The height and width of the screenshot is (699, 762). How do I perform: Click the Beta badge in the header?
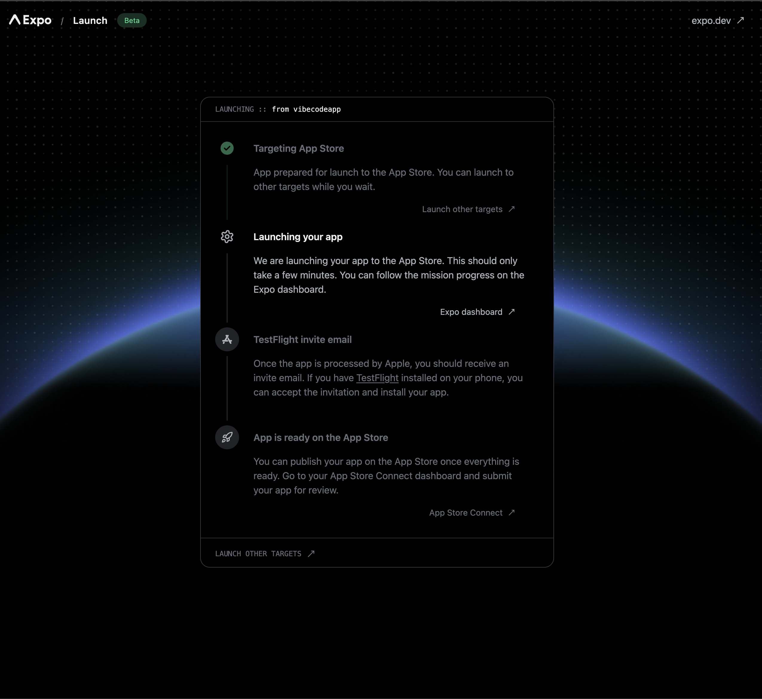click(132, 20)
